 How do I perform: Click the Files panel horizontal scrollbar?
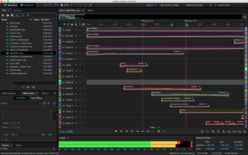pos(28,83)
